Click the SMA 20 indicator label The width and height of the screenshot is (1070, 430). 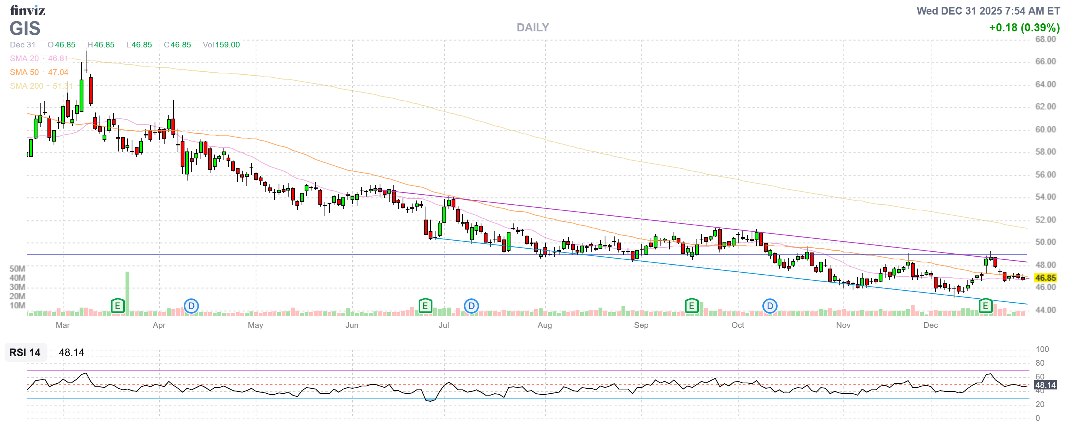pos(24,59)
